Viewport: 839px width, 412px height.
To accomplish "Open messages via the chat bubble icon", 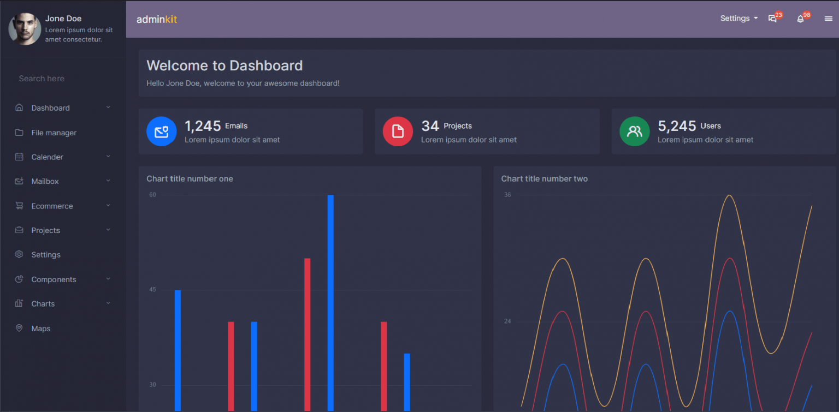I will tap(772, 18).
